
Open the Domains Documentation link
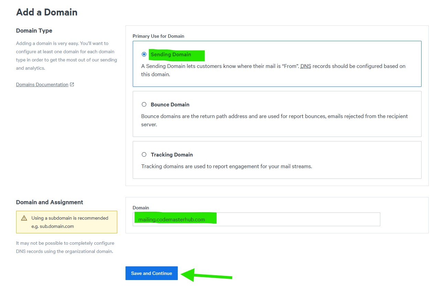tap(42, 84)
